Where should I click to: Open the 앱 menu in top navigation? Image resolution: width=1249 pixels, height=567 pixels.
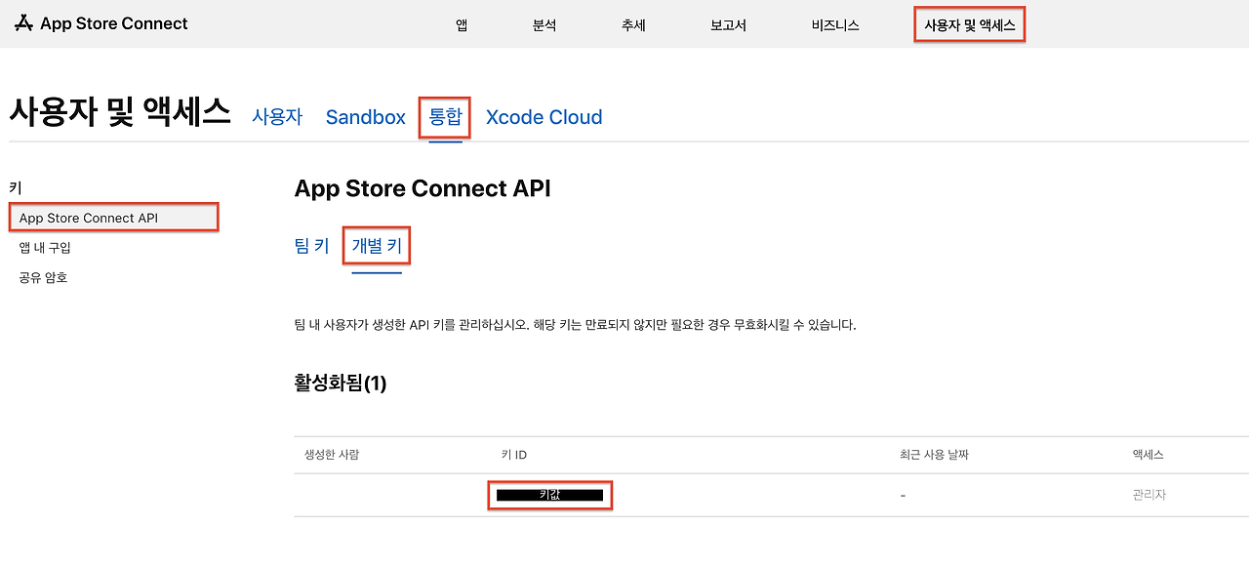click(x=462, y=25)
